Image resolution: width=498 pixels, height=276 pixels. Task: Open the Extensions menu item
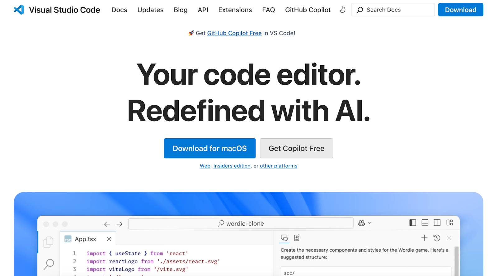pos(235,10)
